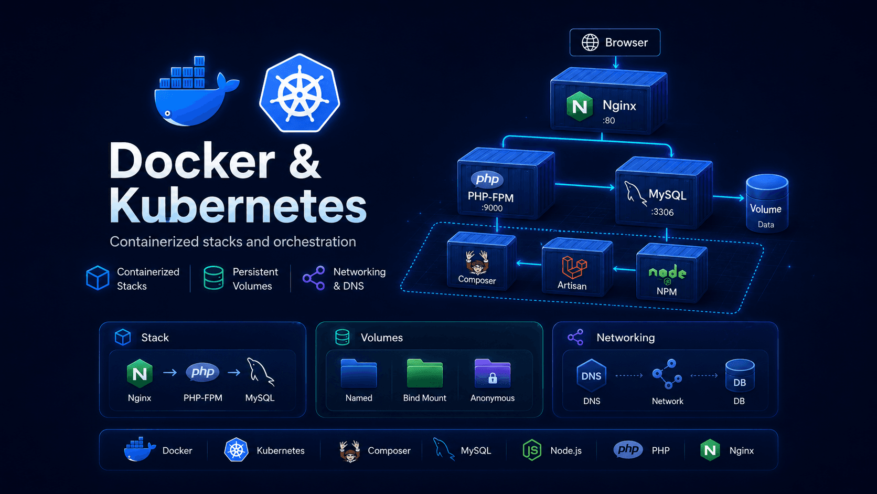Click the nodes icon in Networking header
This screenshot has height=494, width=877.
coord(575,337)
